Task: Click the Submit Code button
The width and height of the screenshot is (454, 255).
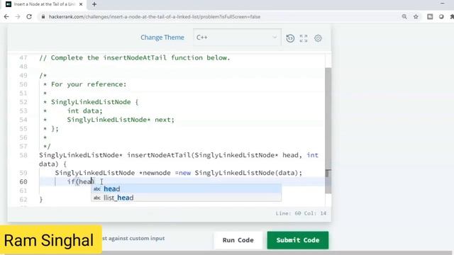Action: pos(298,240)
